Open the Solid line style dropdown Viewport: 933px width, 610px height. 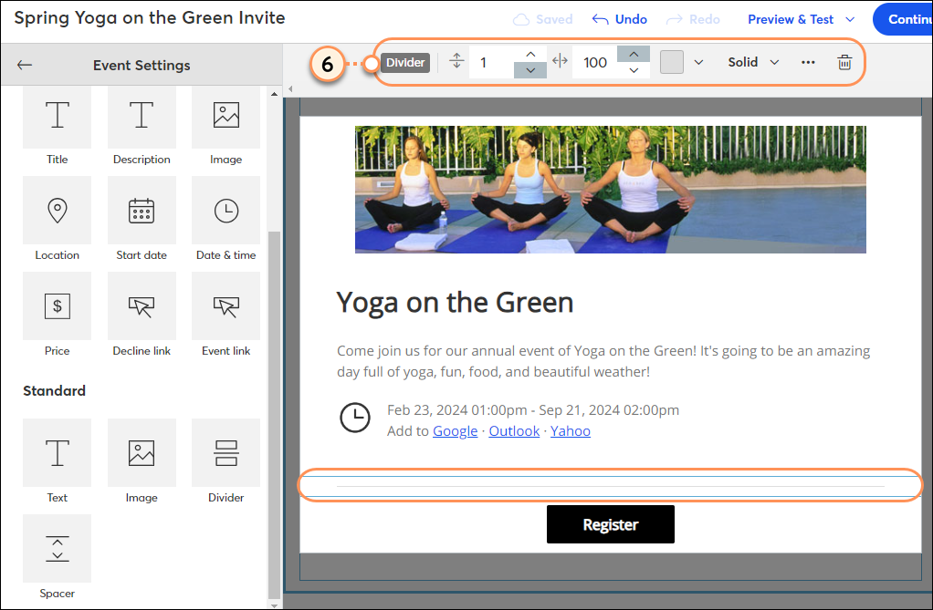click(753, 62)
